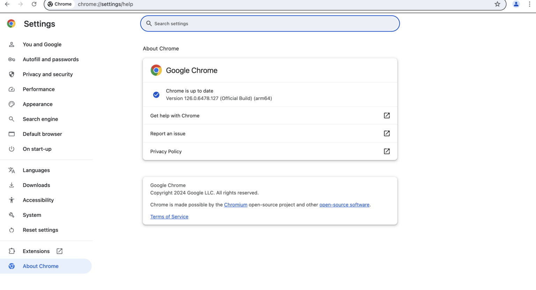Screen dimensions: 536x290
Task: Reload the page using the refresh icon
Action: (x=34, y=4)
